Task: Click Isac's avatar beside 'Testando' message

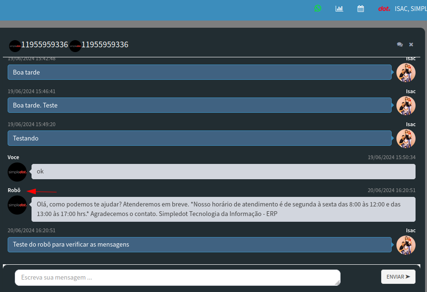Action: (406, 139)
